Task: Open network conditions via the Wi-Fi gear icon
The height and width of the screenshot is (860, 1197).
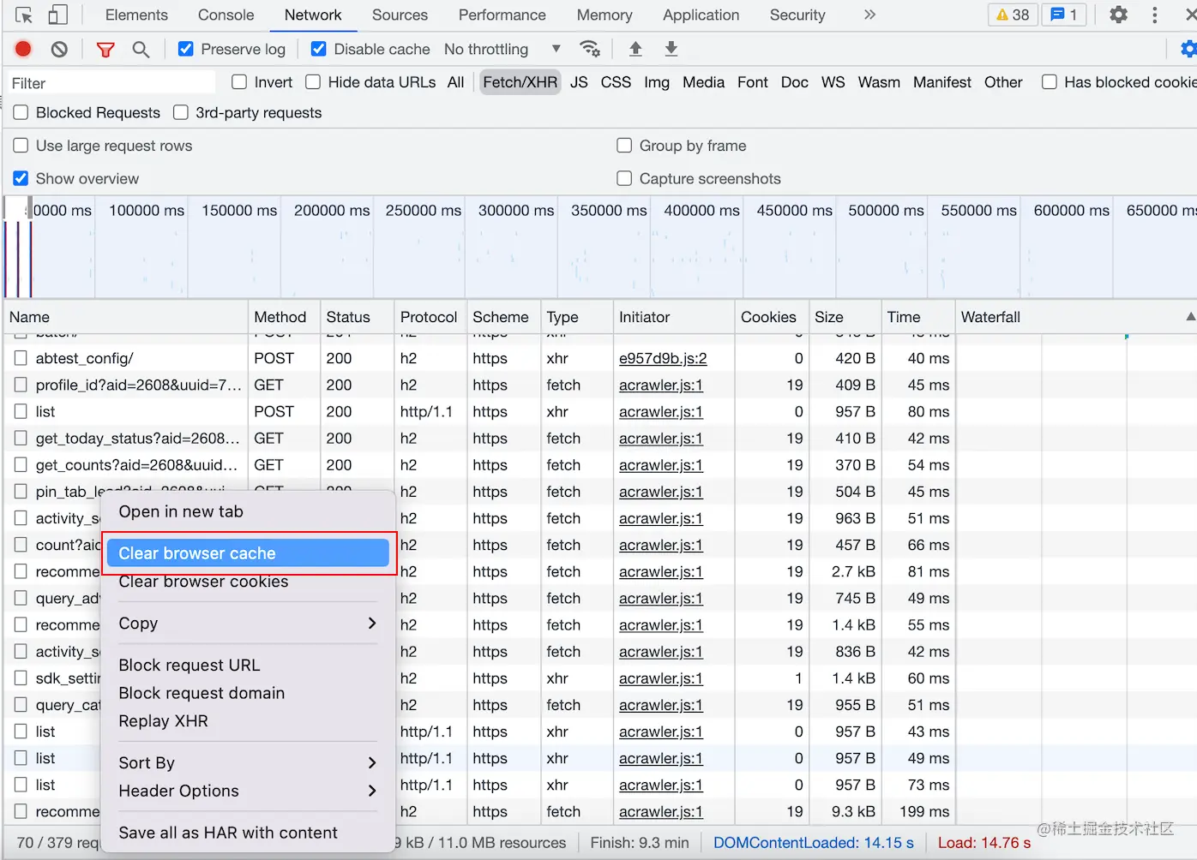Action: click(x=590, y=49)
